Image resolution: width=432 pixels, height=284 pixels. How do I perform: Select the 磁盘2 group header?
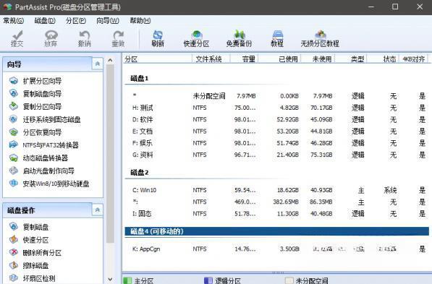[x=140, y=173]
